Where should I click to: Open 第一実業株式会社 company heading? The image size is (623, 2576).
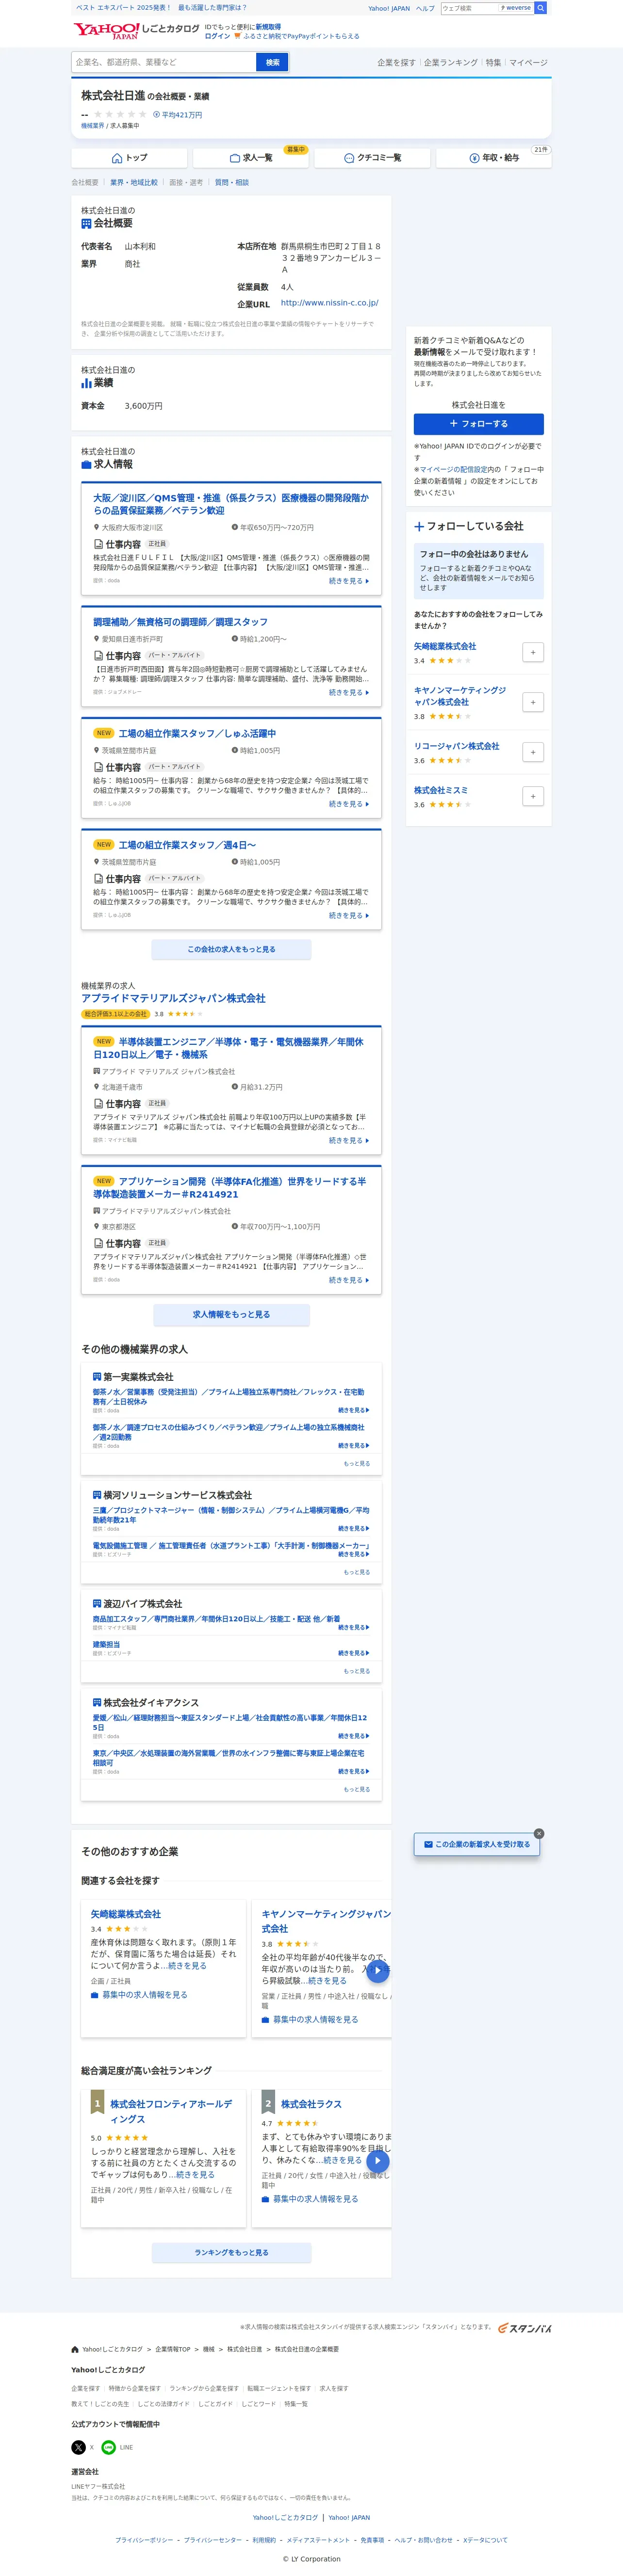click(x=138, y=1377)
